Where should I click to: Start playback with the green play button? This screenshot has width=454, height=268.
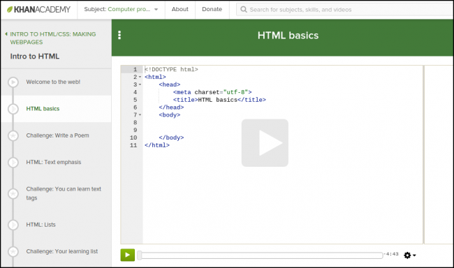(127, 255)
